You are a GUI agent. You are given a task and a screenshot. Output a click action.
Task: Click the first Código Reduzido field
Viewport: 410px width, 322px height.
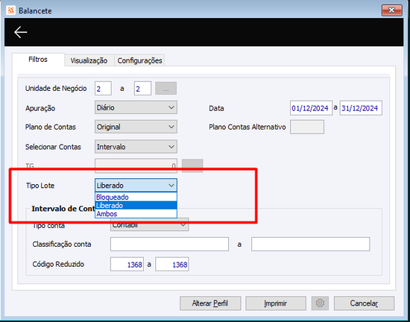point(127,265)
